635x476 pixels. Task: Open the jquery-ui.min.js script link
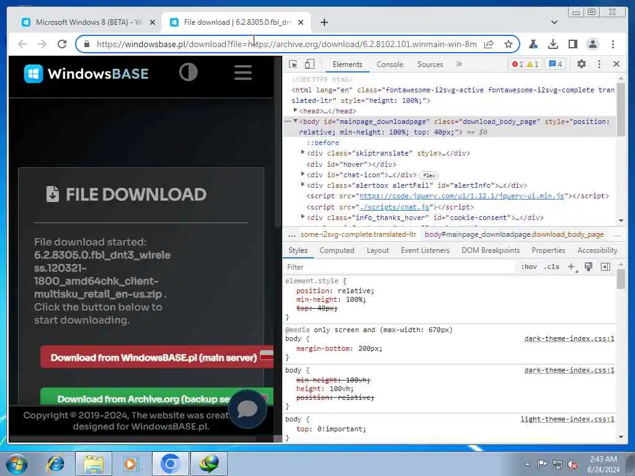click(x=461, y=196)
